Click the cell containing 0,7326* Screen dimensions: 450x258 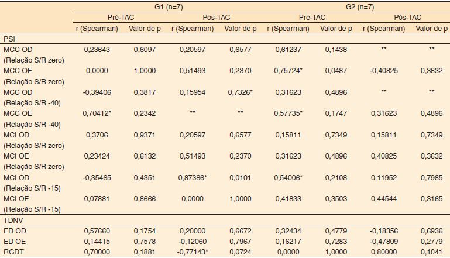click(x=236, y=92)
